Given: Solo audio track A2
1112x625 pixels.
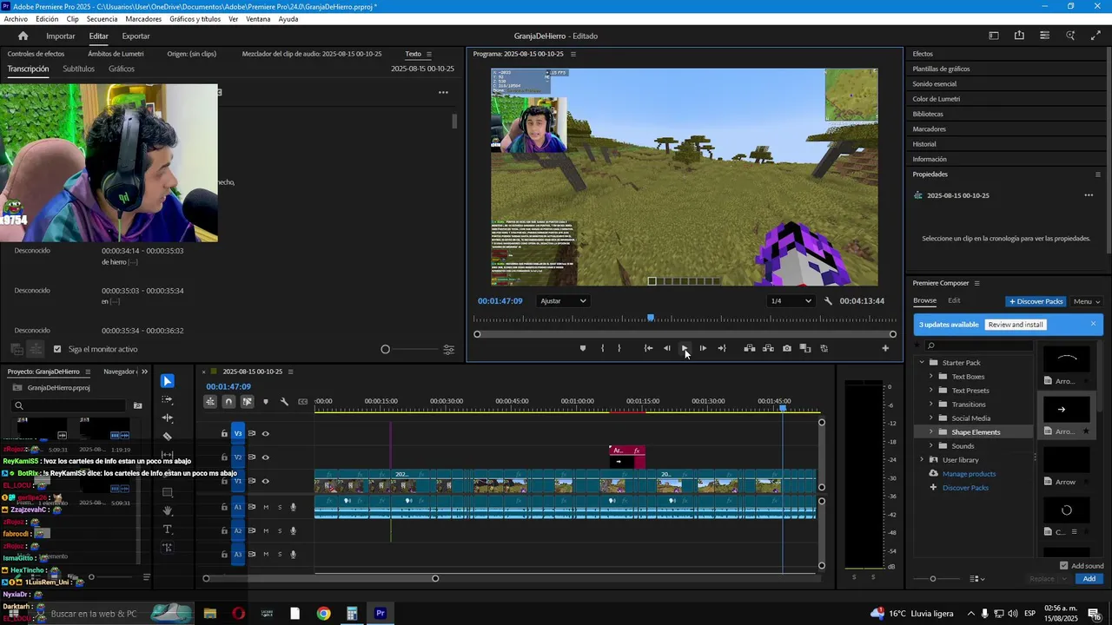Looking at the screenshot, I should 280,530.
